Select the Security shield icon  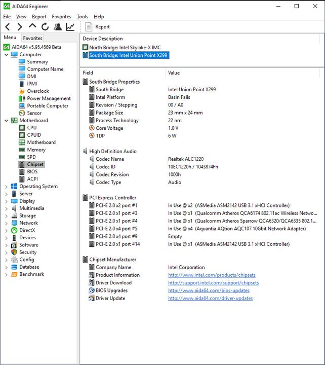click(x=14, y=252)
